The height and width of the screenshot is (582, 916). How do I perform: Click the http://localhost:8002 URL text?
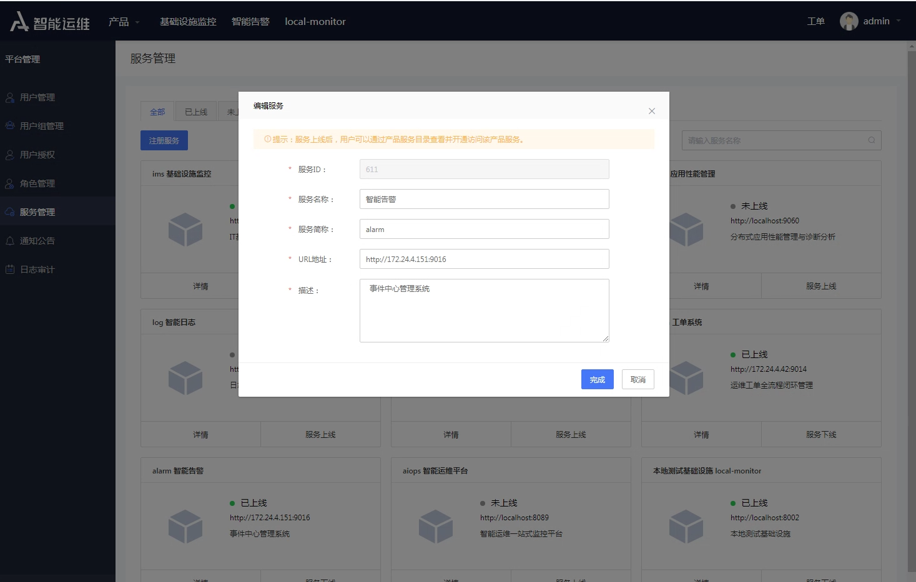[765, 518]
